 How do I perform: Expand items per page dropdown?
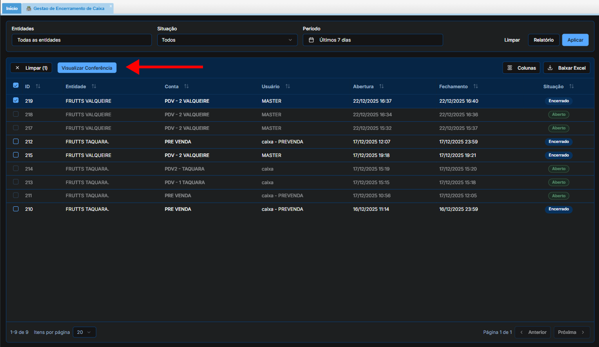coord(84,332)
